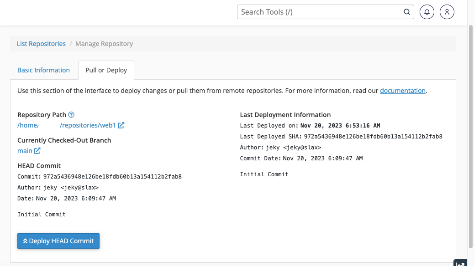
Task: Click external-link icon next to main branch
Action: coord(37,151)
